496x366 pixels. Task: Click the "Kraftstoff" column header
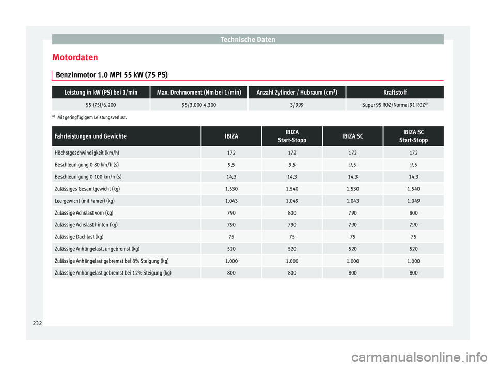[395, 93]
